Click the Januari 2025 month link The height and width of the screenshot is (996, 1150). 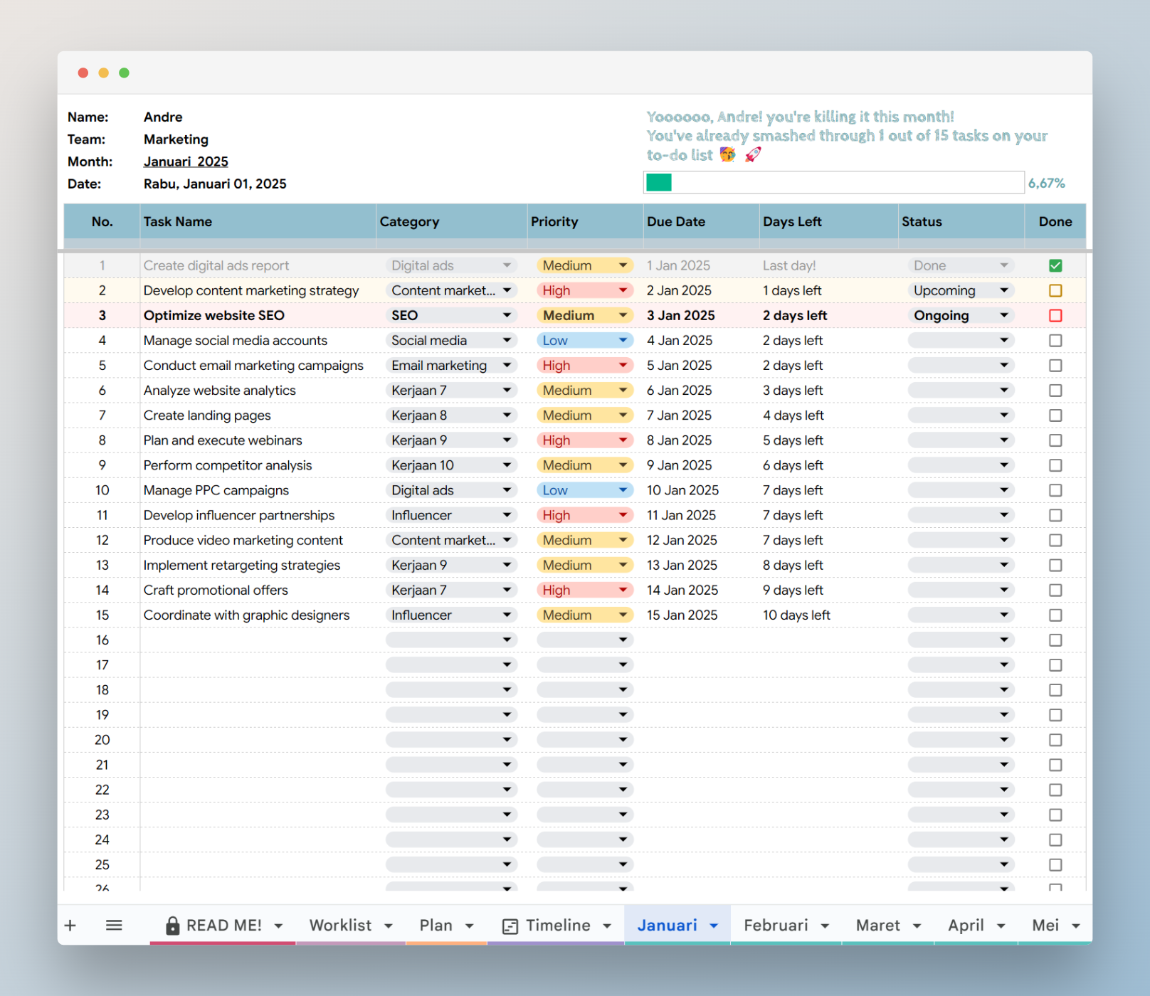(x=186, y=161)
